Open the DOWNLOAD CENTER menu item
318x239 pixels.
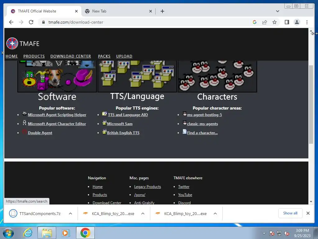(70, 56)
